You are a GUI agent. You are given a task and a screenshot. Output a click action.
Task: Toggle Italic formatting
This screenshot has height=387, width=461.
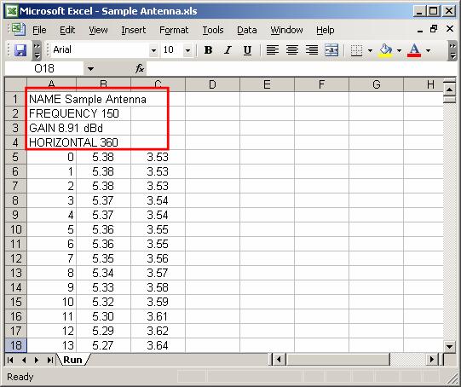pos(228,50)
